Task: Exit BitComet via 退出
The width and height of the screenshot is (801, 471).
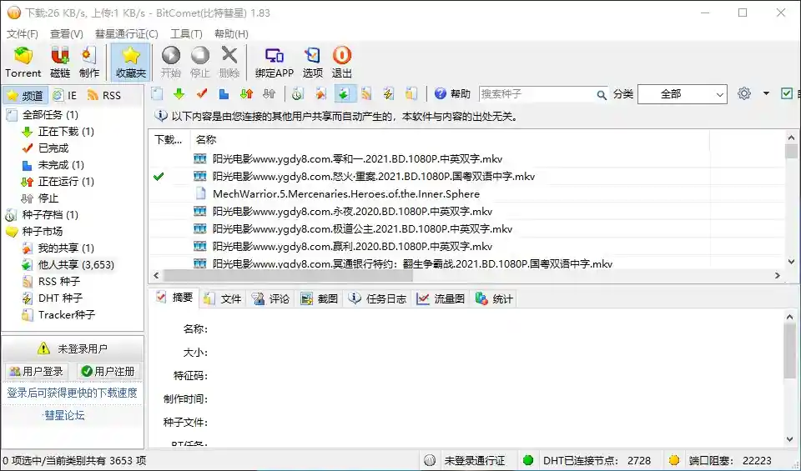Action: coord(342,63)
